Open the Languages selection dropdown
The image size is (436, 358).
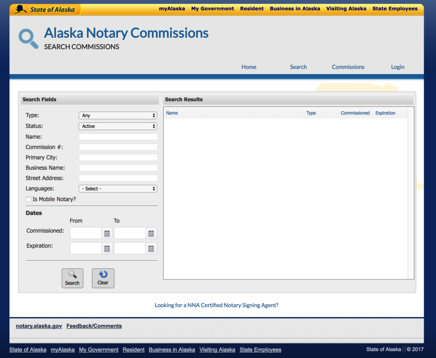click(x=118, y=188)
